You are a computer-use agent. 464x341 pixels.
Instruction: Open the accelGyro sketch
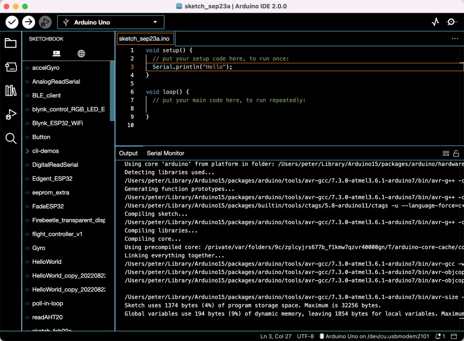click(x=46, y=68)
